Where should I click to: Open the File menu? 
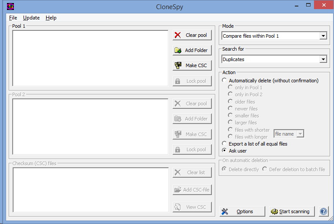[13, 18]
